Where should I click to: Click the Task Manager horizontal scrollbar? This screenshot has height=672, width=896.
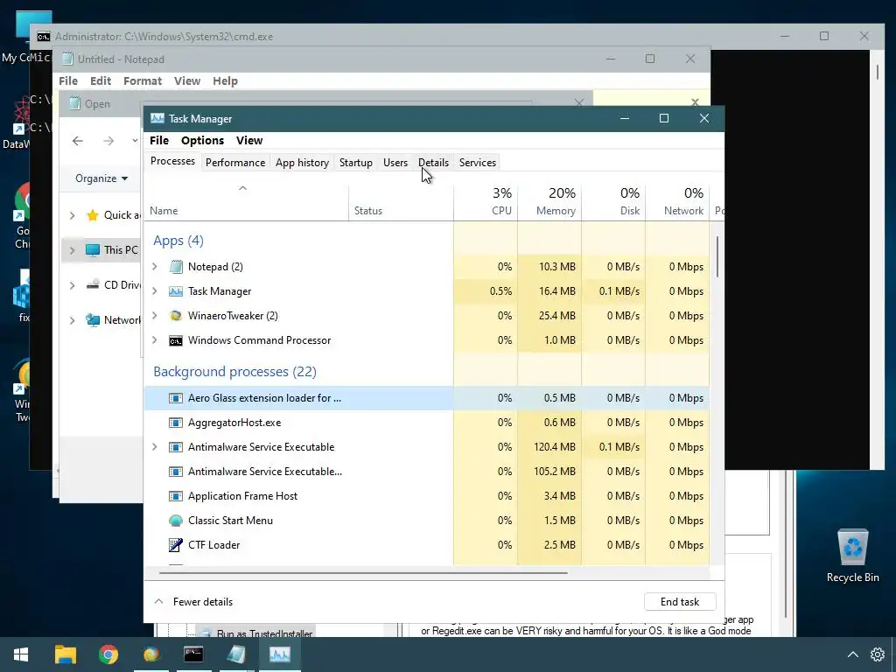[x=363, y=572]
